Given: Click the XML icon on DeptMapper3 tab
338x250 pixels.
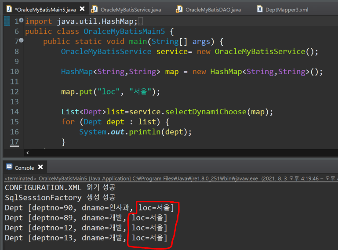Looking at the screenshot, I should 260,9.
